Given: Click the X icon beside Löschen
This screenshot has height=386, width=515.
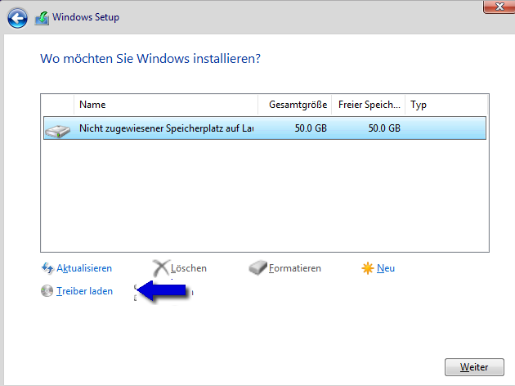Looking at the screenshot, I should [161, 268].
